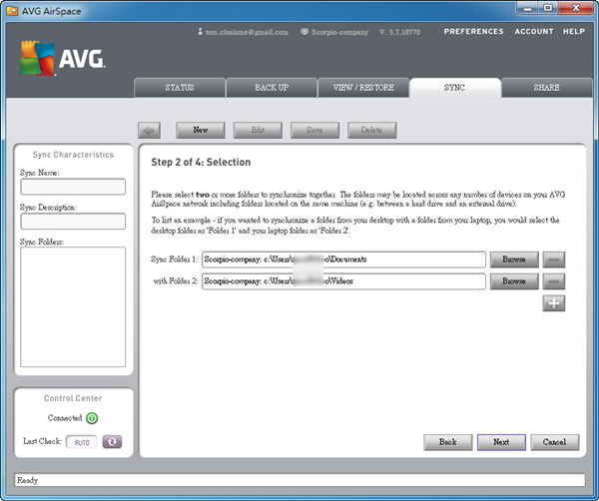Focus the Sync Description field
The image size is (599, 501).
pos(73,222)
